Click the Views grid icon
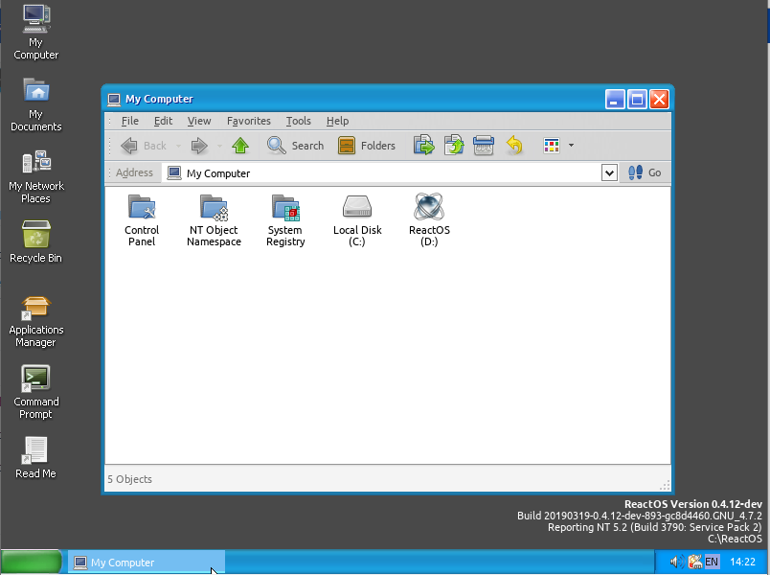This screenshot has height=575, width=770. [x=552, y=146]
